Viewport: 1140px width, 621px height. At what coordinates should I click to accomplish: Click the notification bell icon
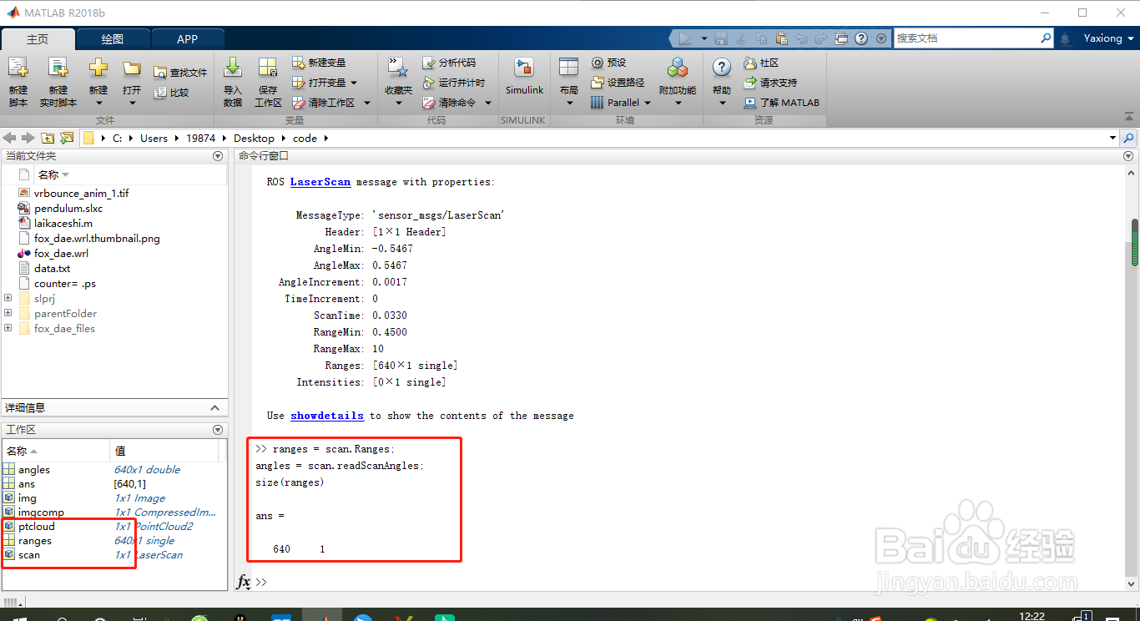pyautogui.click(x=1065, y=38)
